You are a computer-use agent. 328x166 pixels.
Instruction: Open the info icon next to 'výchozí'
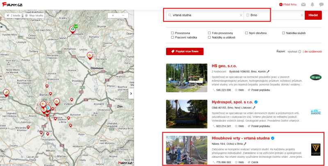[300, 51]
